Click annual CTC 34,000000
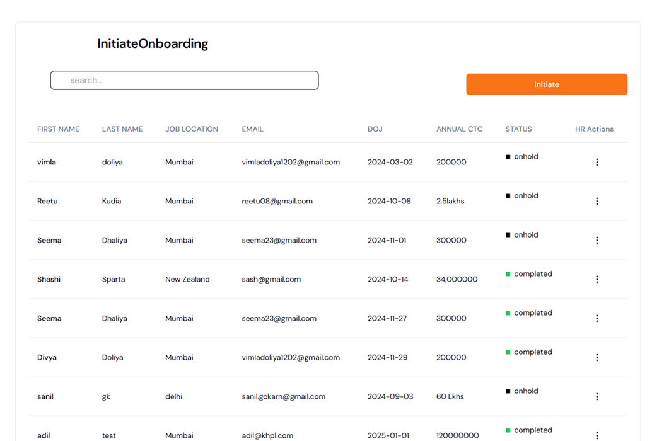652x441 pixels. (457, 279)
